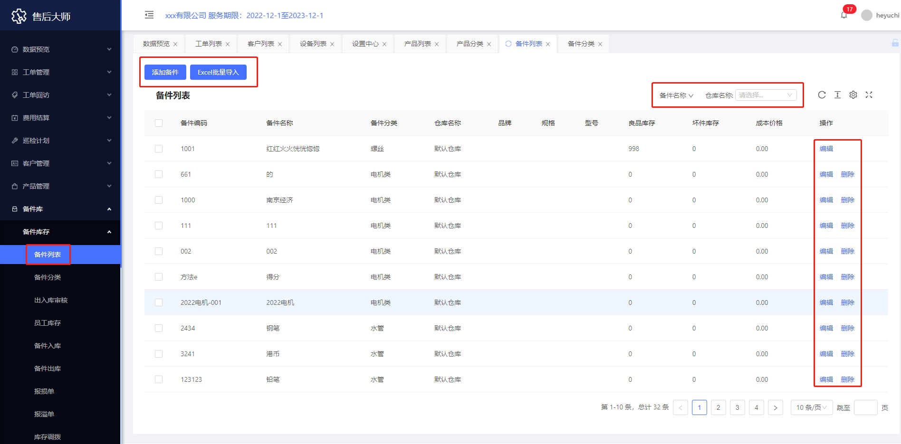Change the 10 条/页 page size

pyautogui.click(x=811, y=407)
